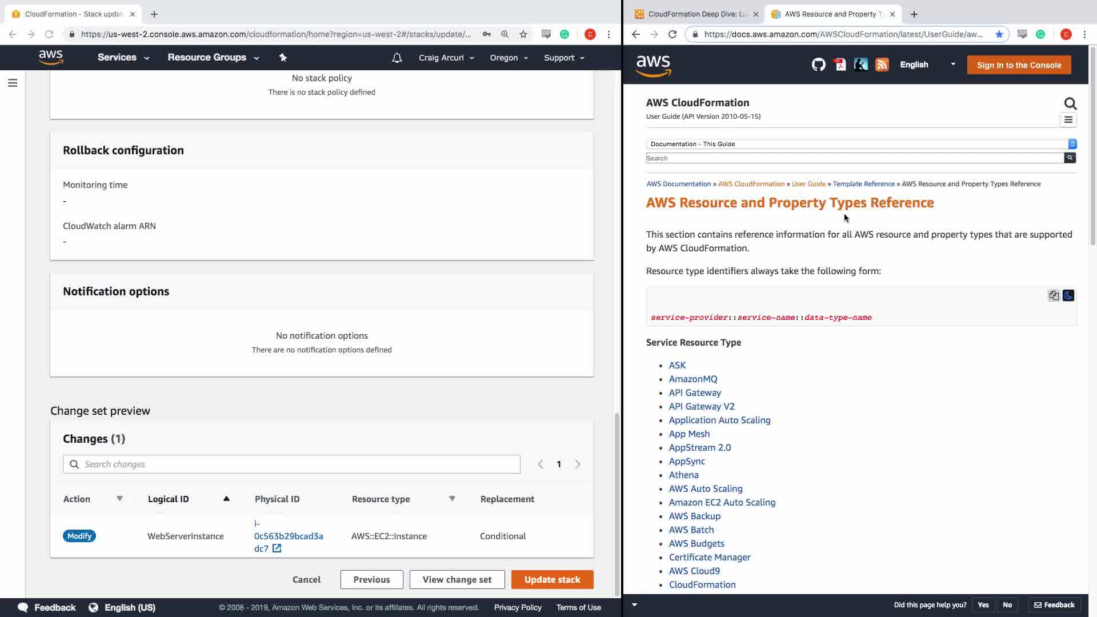Filter the Resource type column dropdown
1097x617 pixels.
(452, 499)
